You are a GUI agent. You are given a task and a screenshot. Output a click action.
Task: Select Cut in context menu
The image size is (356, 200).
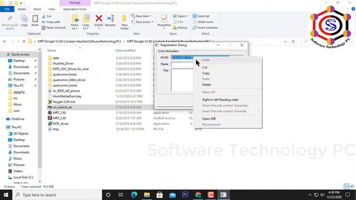click(228, 67)
